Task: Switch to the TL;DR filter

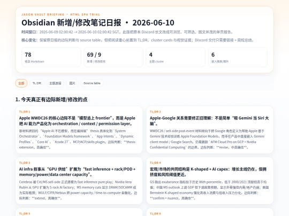Action: 37,83
